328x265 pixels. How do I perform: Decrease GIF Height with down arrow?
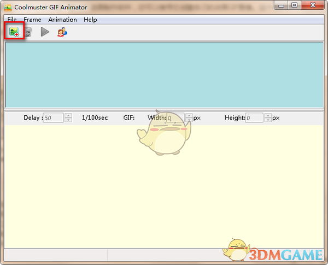pos(268,120)
